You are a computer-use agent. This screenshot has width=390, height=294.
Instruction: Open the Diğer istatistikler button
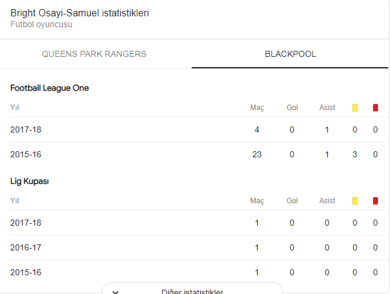coord(192,289)
